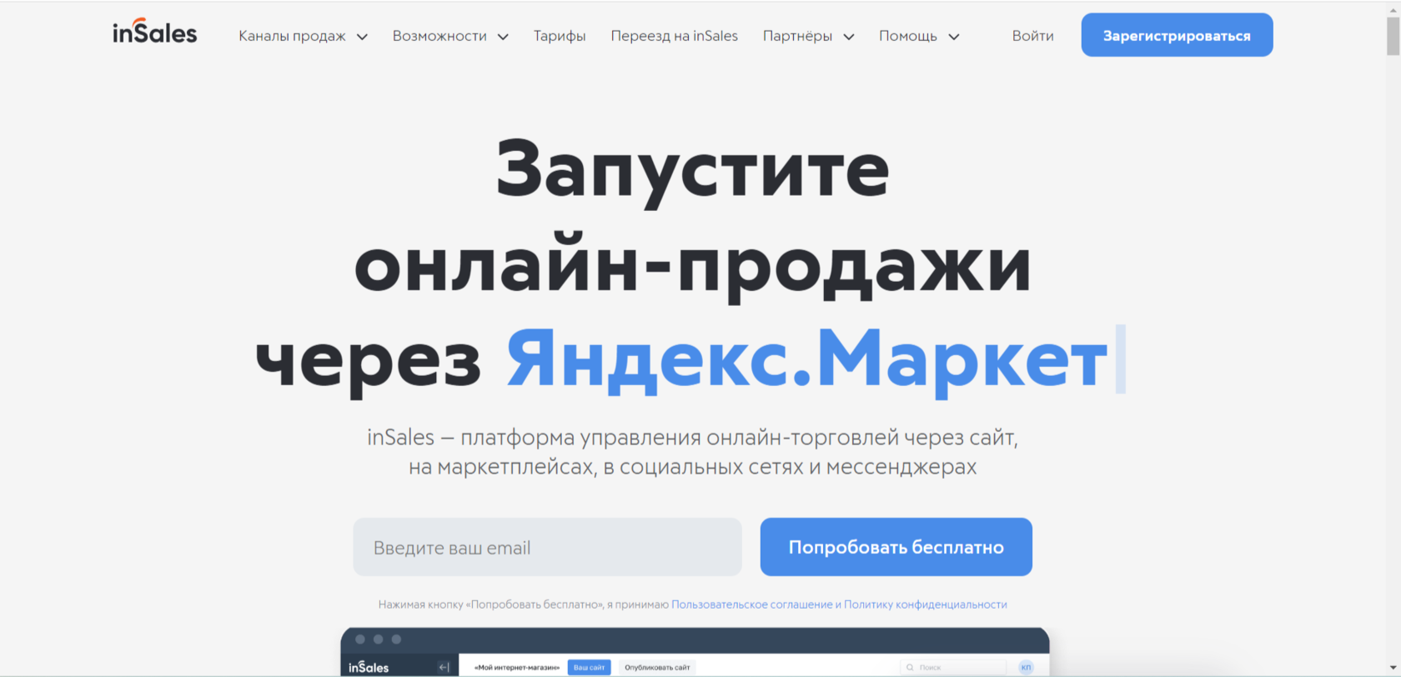Expand the chevron next to Каналы продаж

coord(362,37)
